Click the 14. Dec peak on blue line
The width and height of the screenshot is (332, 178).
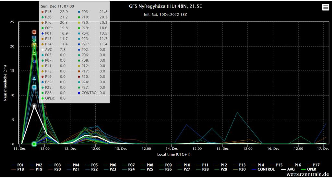pyautogui.click(x=186, y=125)
